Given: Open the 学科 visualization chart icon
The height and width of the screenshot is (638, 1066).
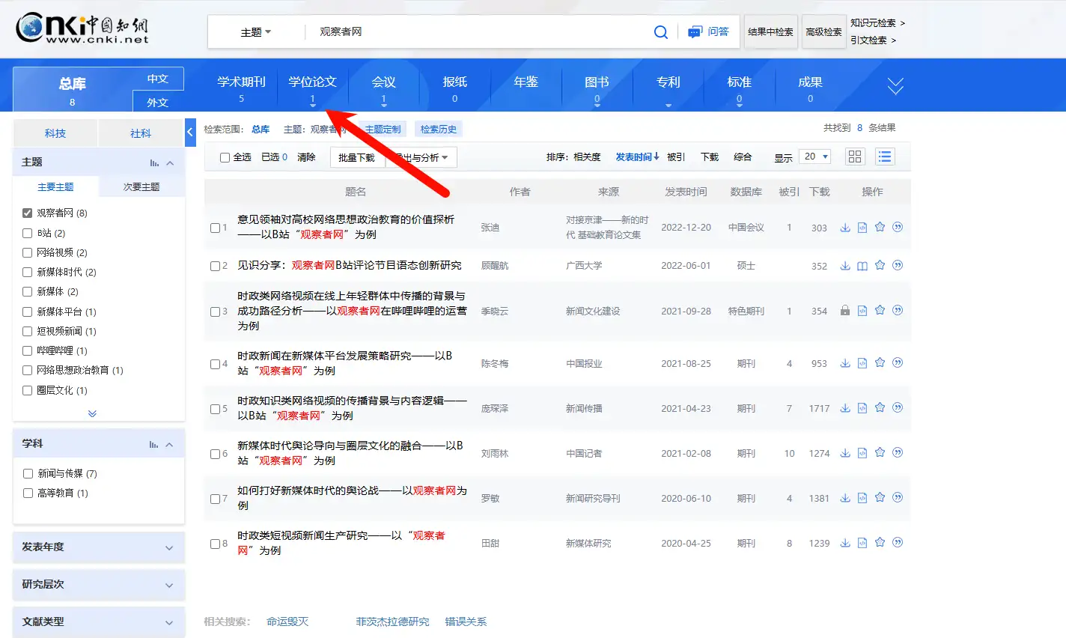Looking at the screenshot, I should 153,444.
